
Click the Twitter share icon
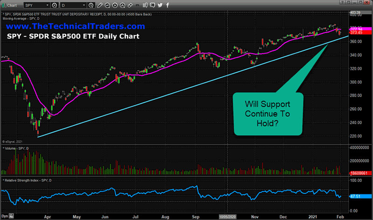pyautogui.click(x=160, y=5)
